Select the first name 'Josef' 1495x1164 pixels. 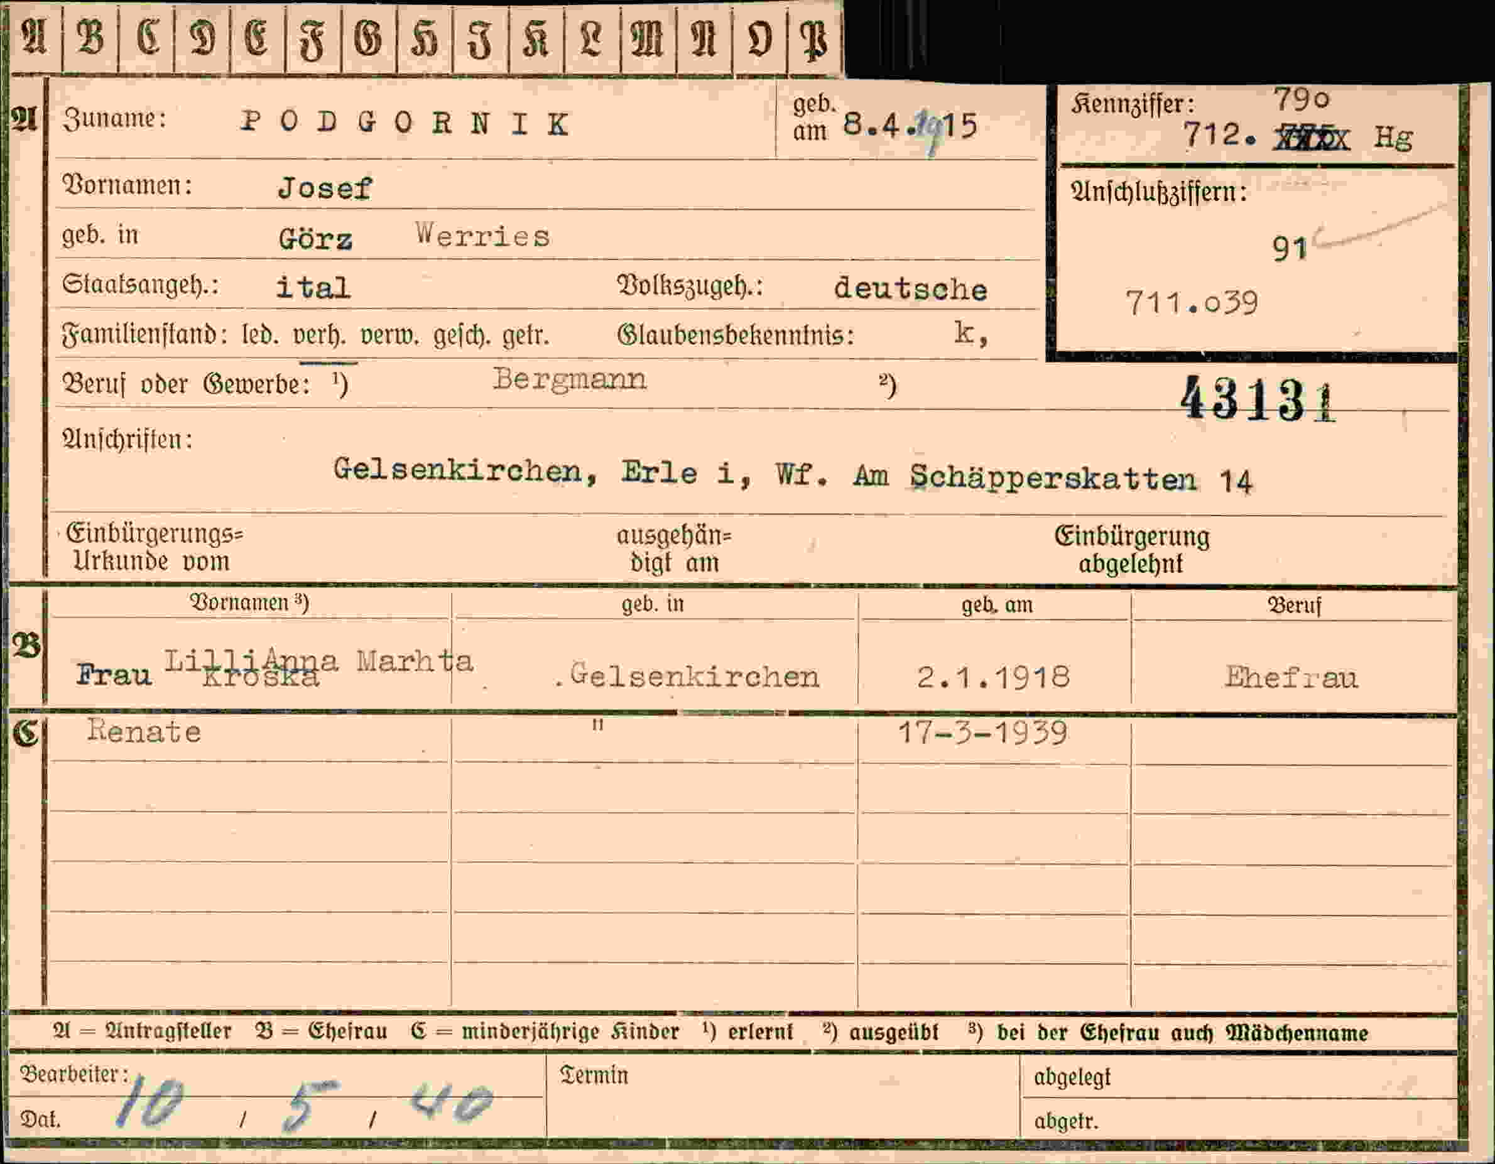coord(325,188)
